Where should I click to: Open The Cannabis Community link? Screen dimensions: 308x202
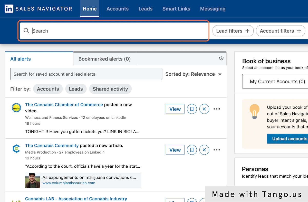[x=52, y=146]
